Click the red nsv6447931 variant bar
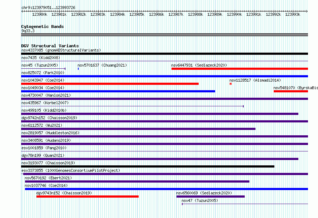Viewport: 318px width, 218px height. (x=240, y=69)
